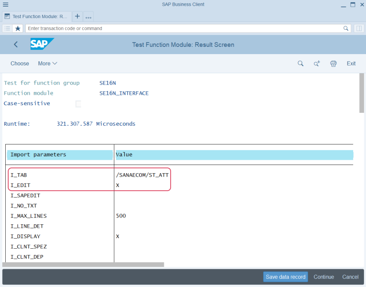Screen dimensions: 366x287
Task: Select the /SANAECOM/ST_ATT value
Action: point(142,175)
